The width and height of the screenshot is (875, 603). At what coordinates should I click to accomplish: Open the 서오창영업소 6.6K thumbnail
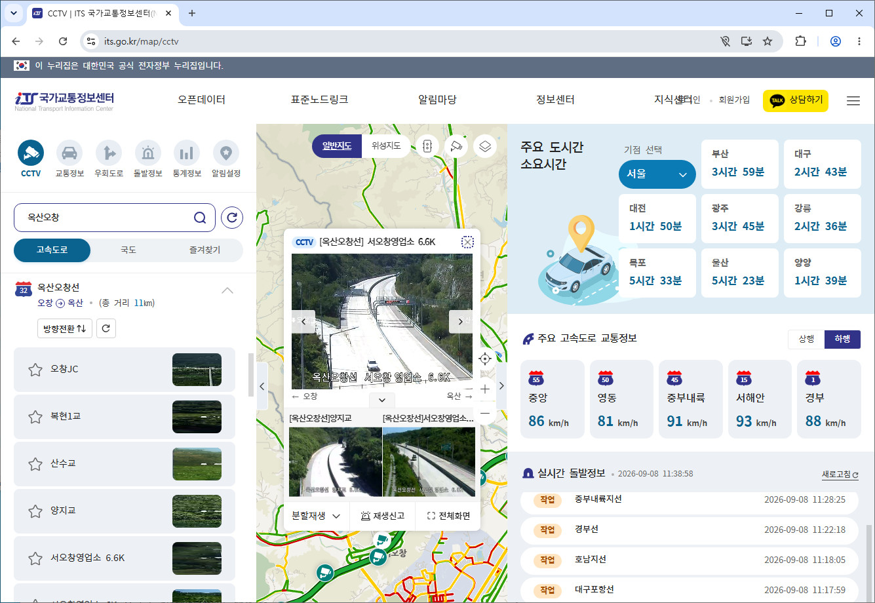click(x=197, y=558)
